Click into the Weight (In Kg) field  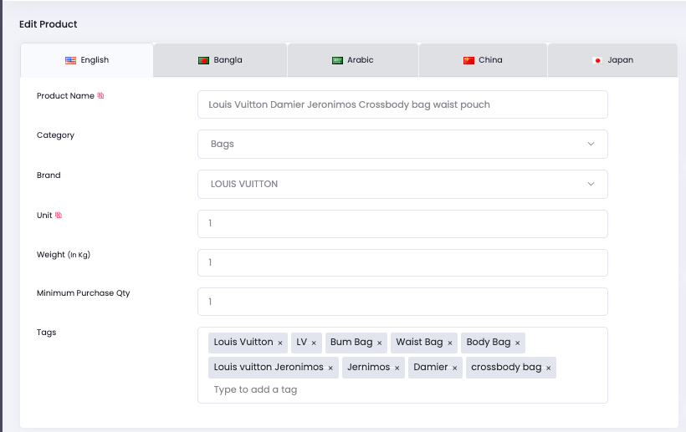pyautogui.click(x=402, y=262)
